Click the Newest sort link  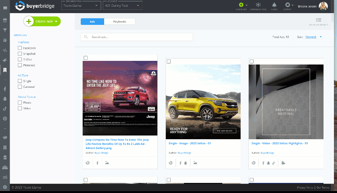(x=311, y=37)
